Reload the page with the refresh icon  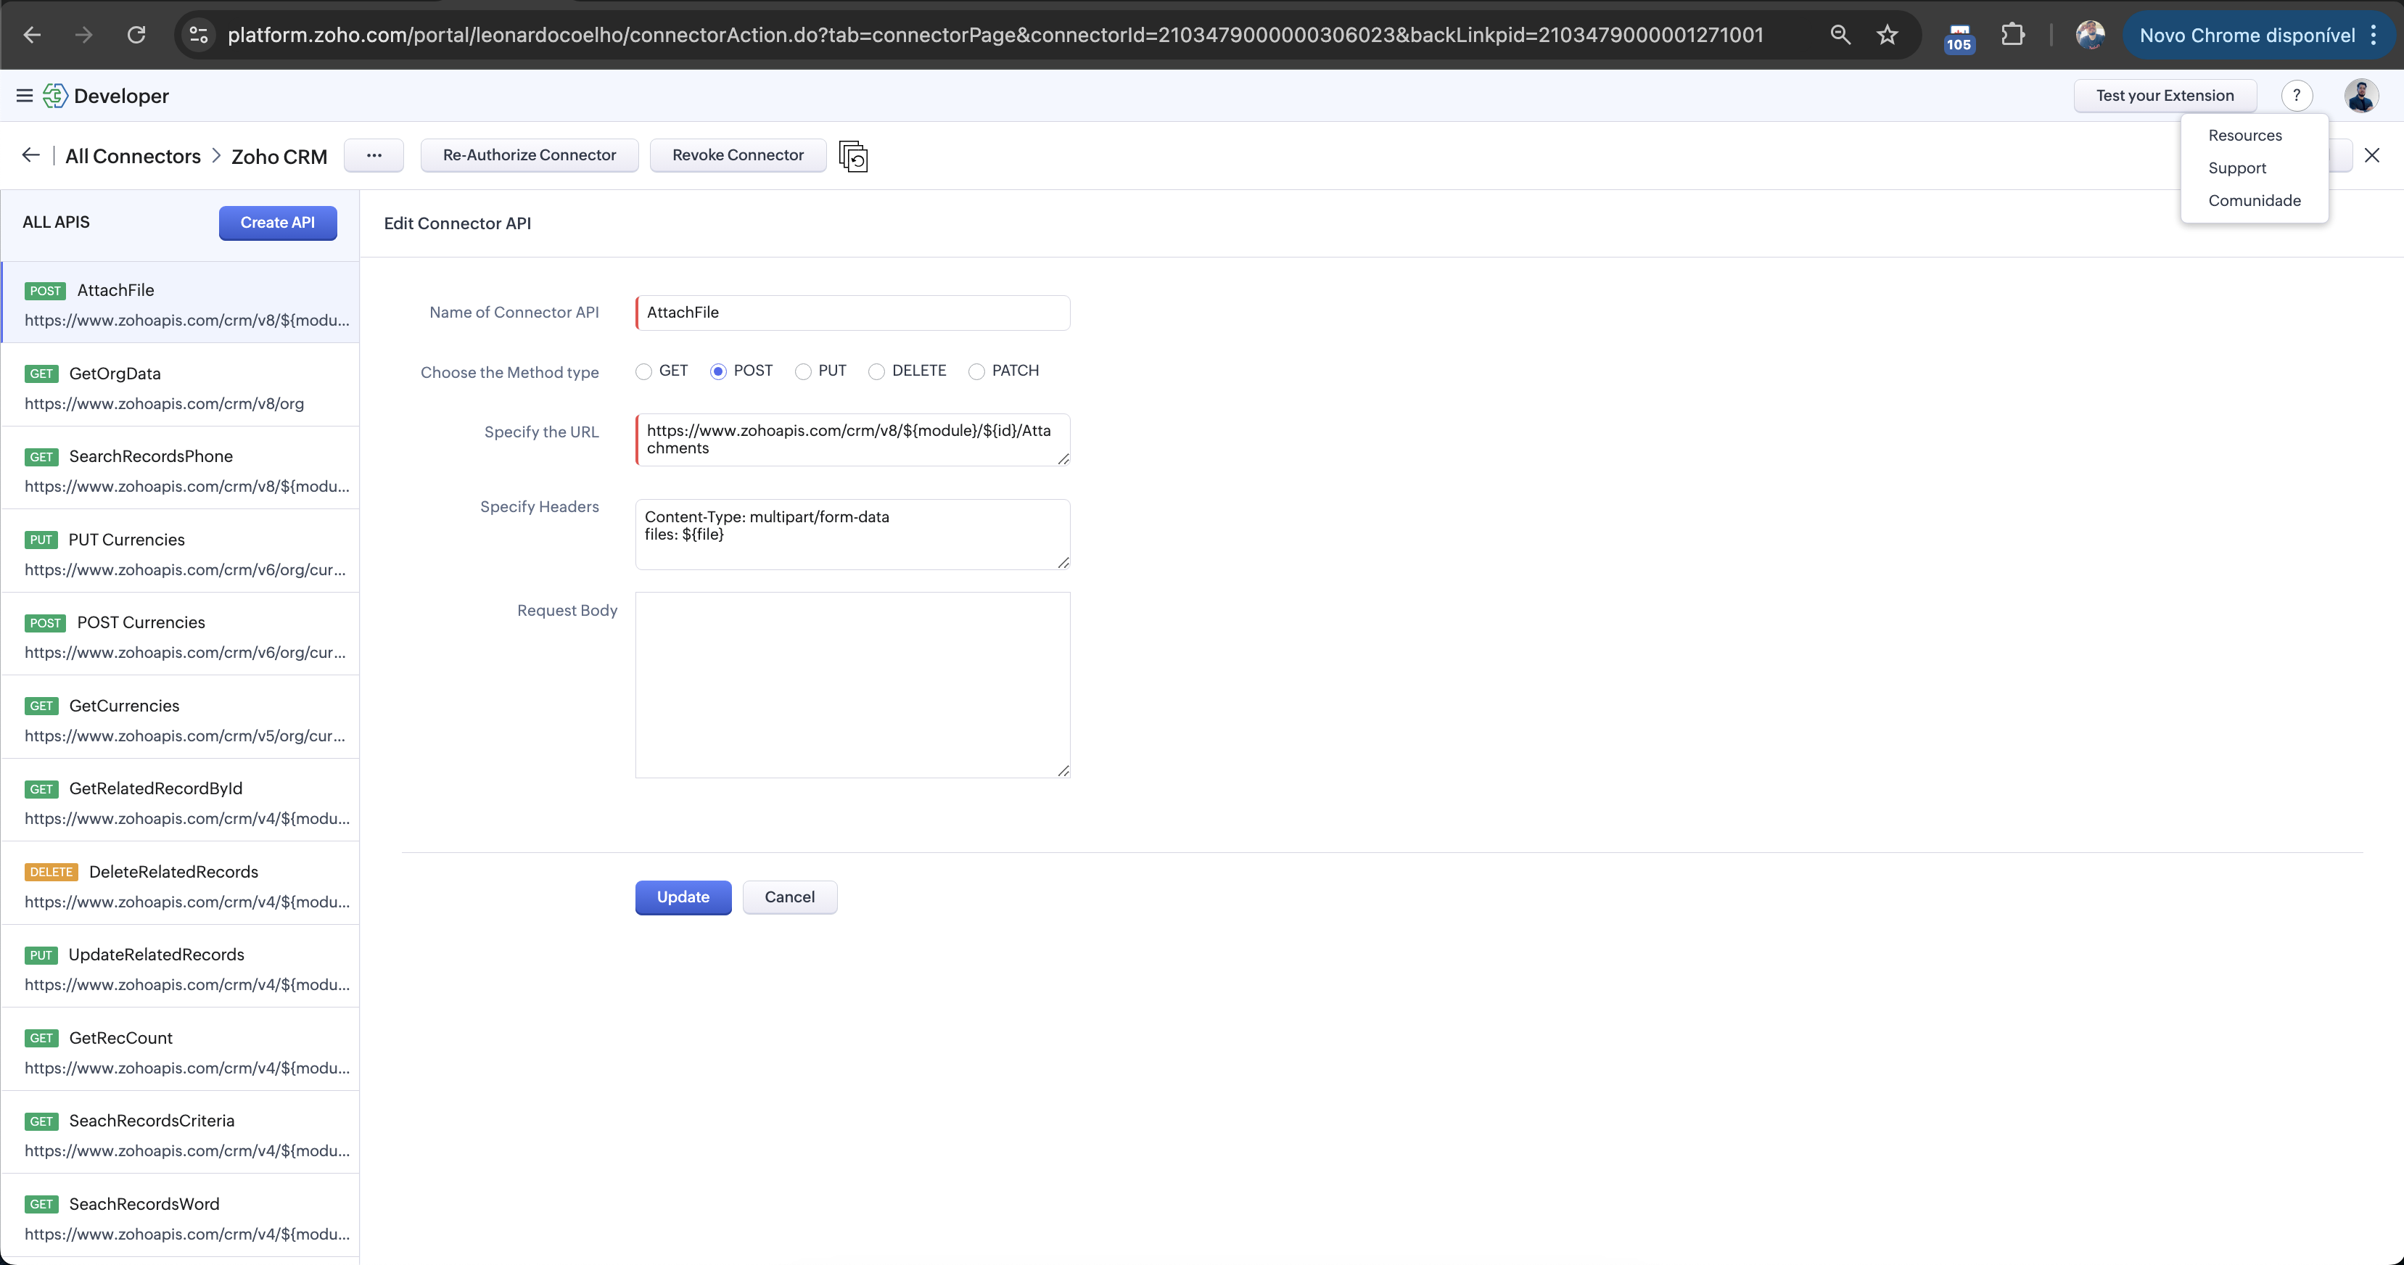[136, 35]
